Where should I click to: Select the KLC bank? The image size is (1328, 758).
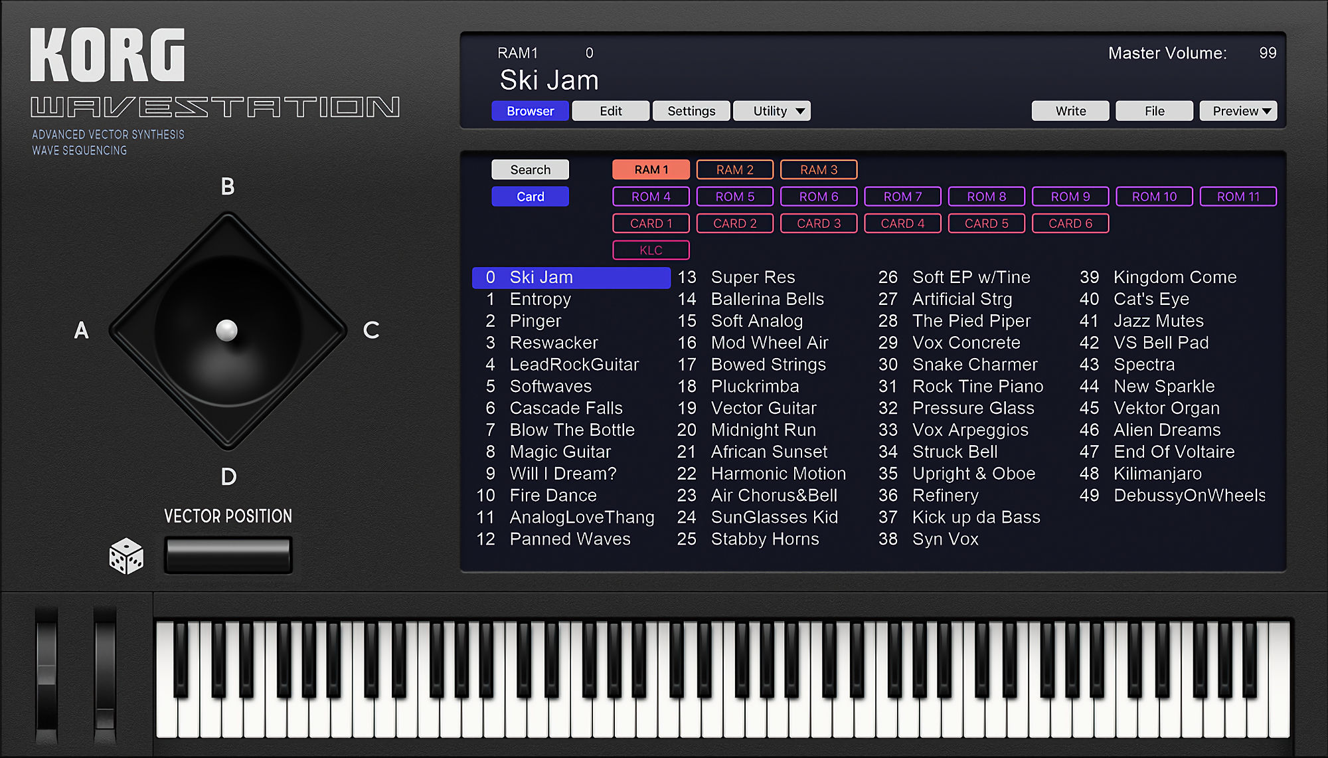(x=651, y=250)
